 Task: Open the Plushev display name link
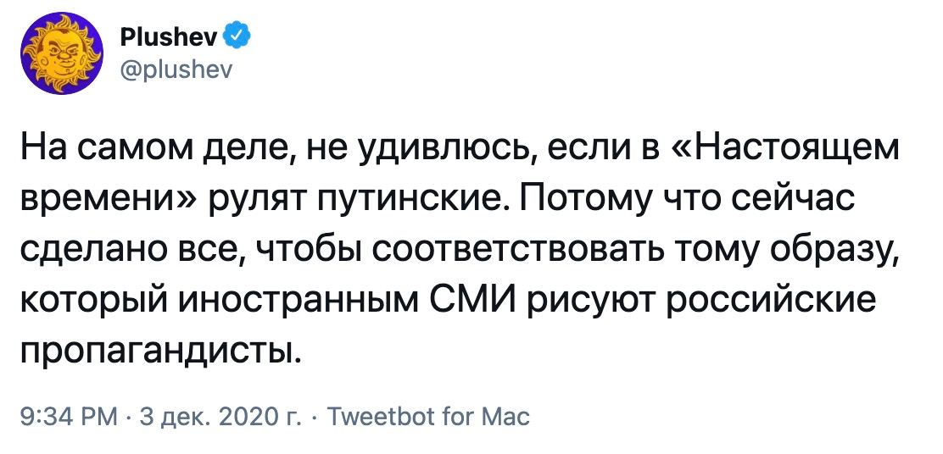[170, 36]
